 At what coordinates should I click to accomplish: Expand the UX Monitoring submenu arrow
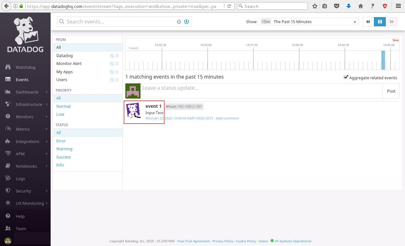pos(47,203)
